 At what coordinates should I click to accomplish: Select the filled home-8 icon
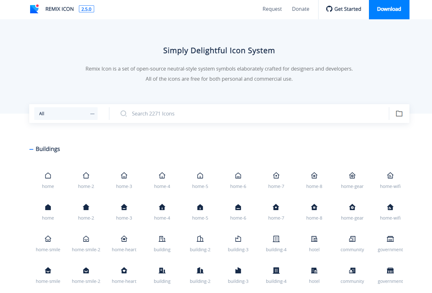click(x=314, y=207)
